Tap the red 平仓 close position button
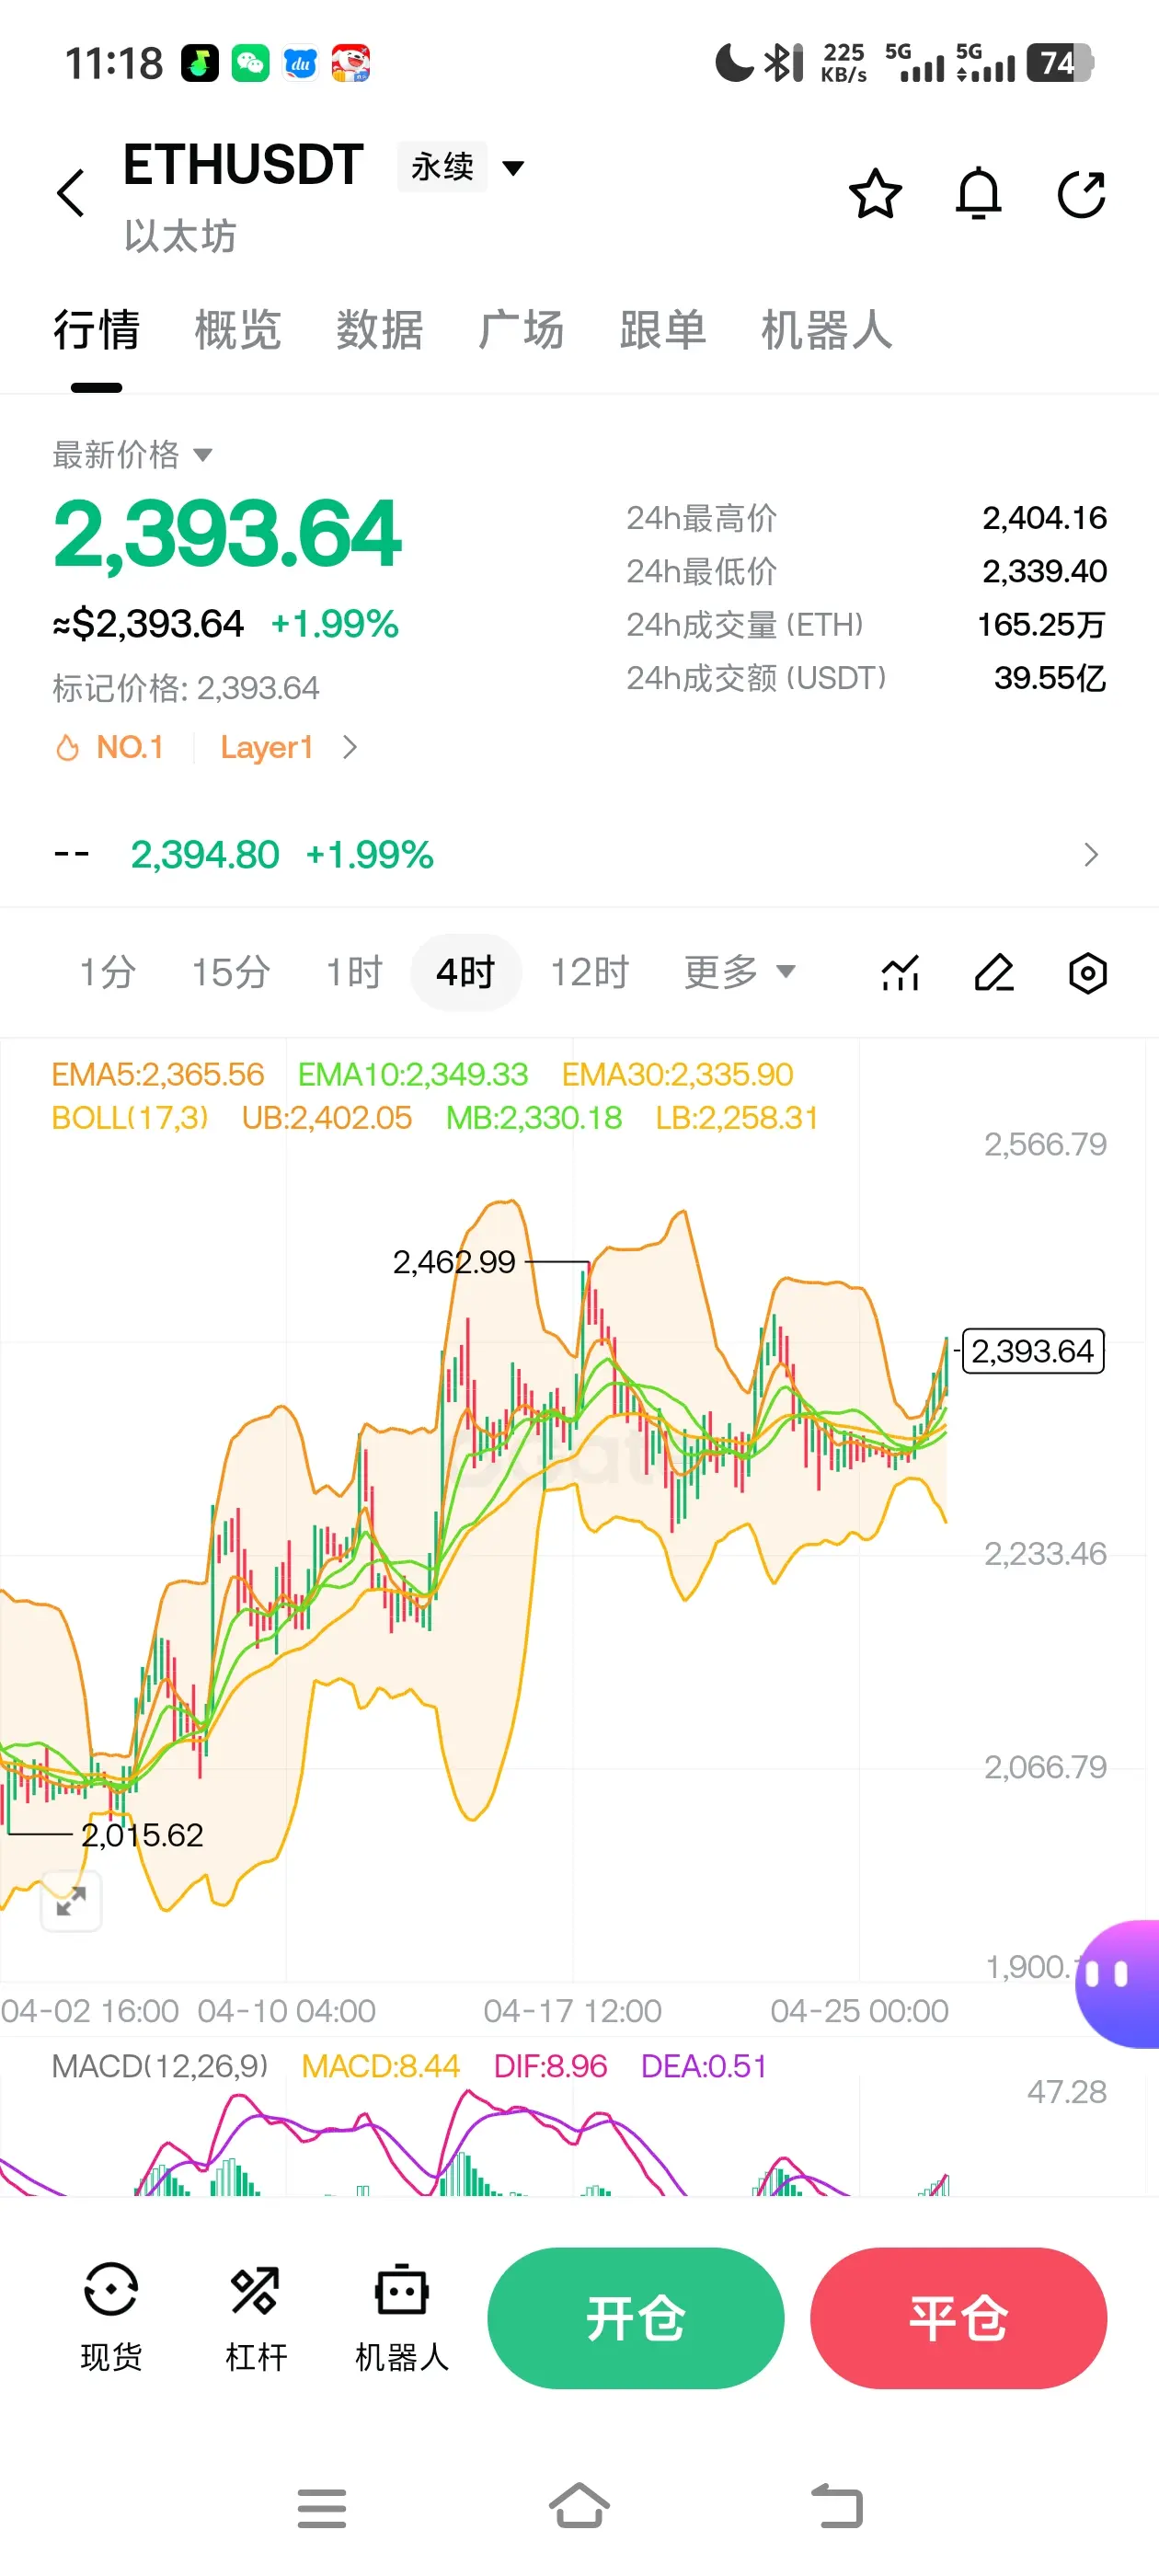This screenshot has width=1159, height=2576. 958,2318
